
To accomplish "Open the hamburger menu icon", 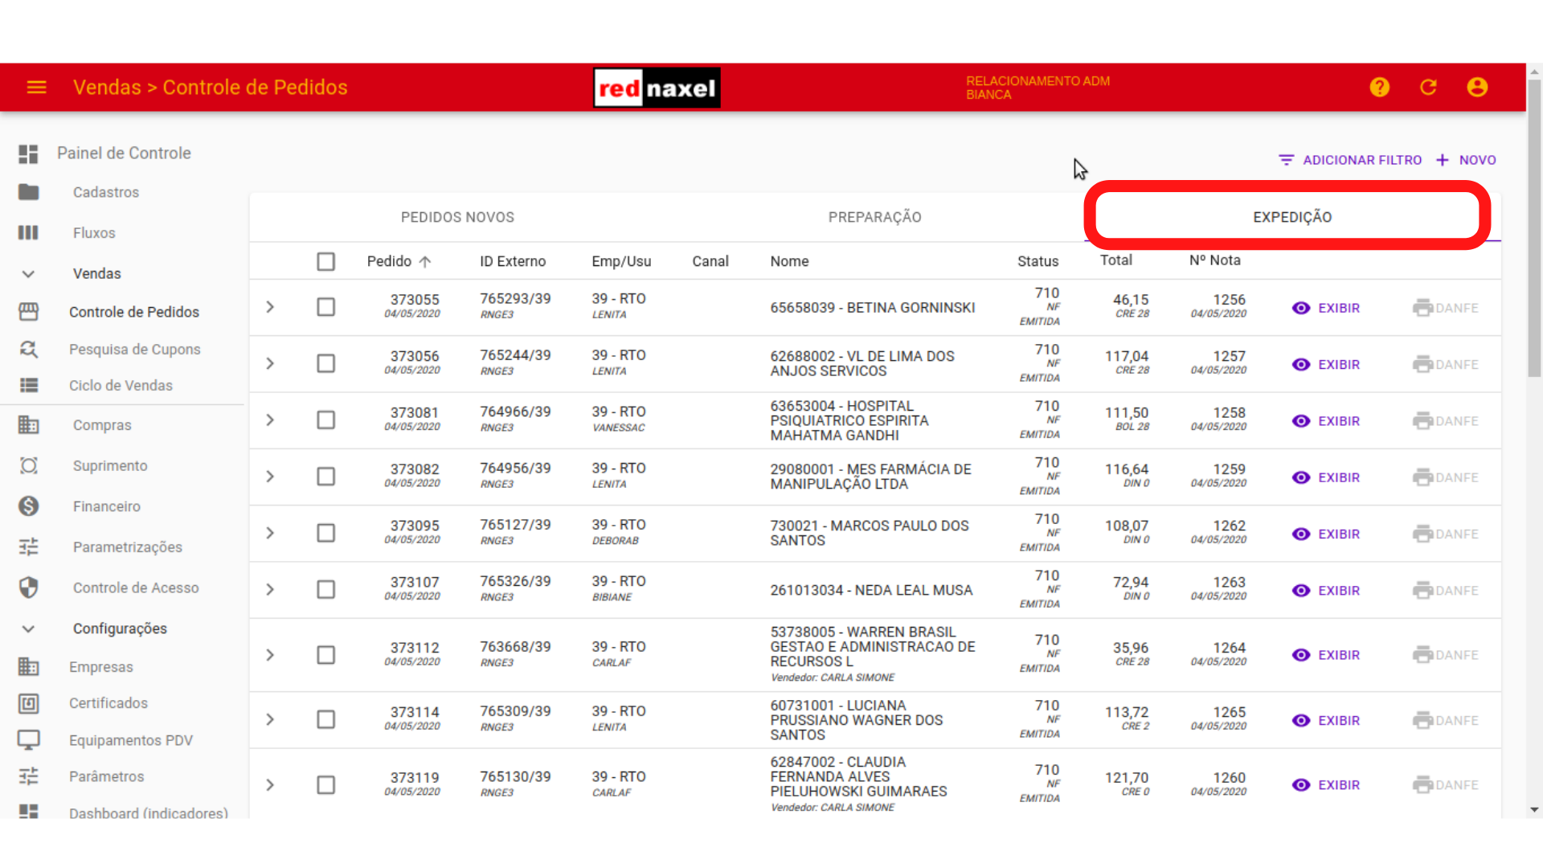I will (37, 88).
